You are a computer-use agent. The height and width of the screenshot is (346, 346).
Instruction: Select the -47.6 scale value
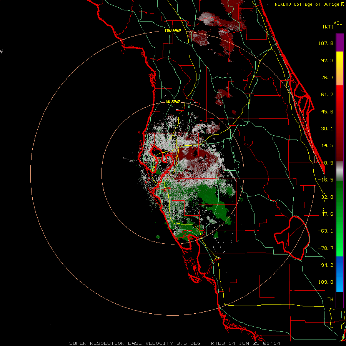point(326,214)
